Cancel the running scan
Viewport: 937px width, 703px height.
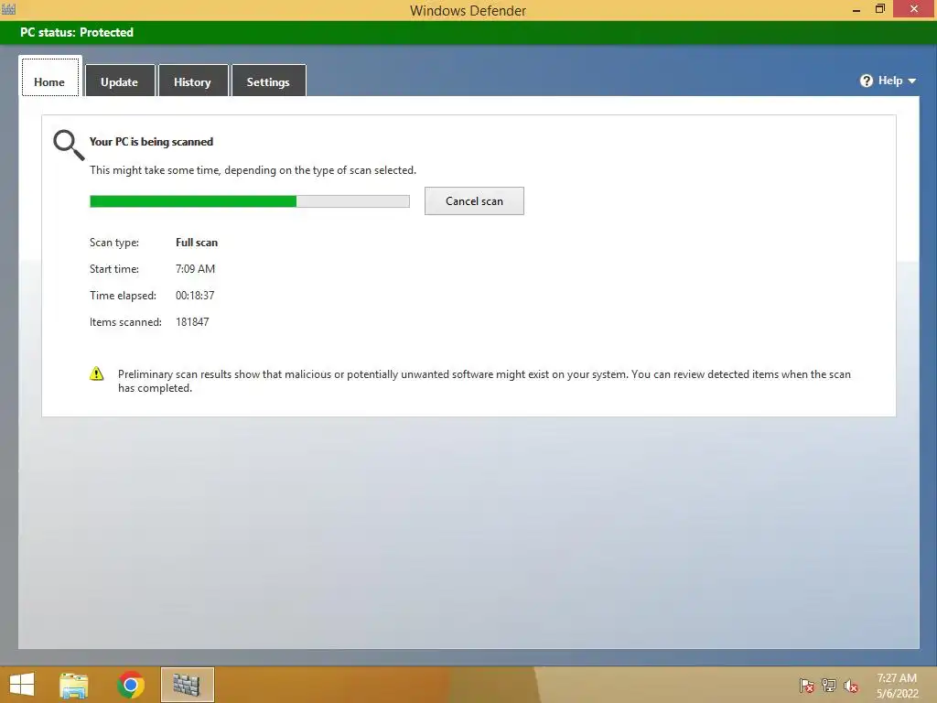tap(474, 200)
